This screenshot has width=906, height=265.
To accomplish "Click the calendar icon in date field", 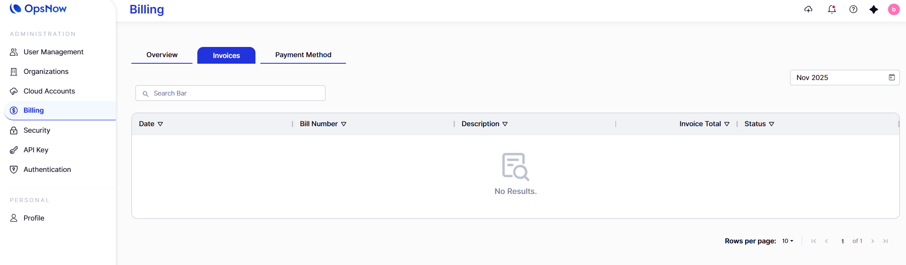I will pyautogui.click(x=891, y=78).
